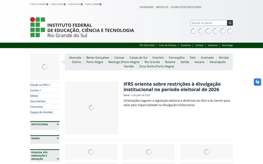Open Contato menu item
Viewport: 263px width, 164px height.
tap(199, 45)
